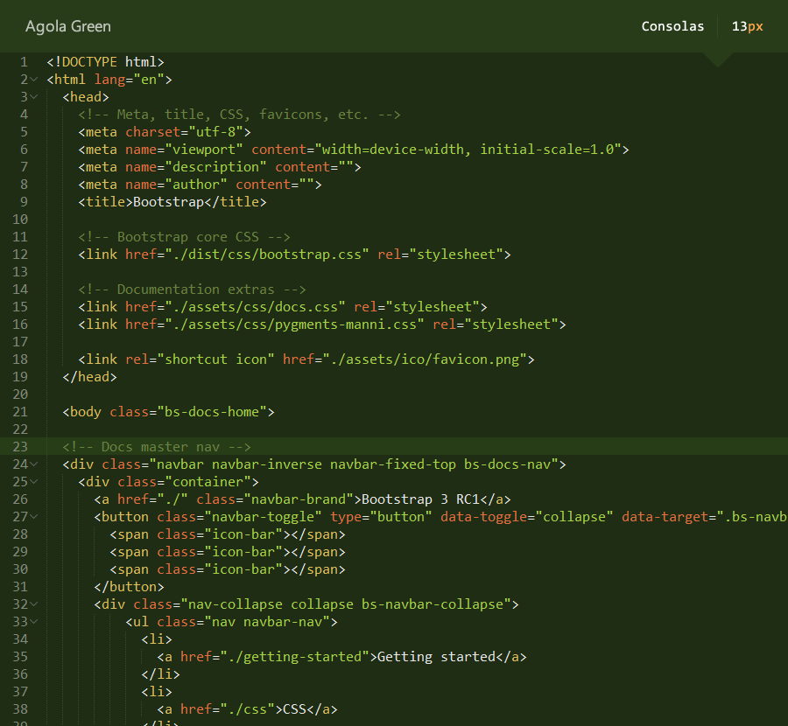Click line number 23 in the gutter
788x726 pixels.
click(x=20, y=447)
